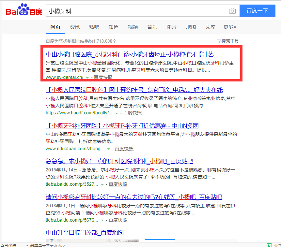281x247 pixels.
Task: Open 百度快照 for sy-dental result
Action: pos(103,77)
